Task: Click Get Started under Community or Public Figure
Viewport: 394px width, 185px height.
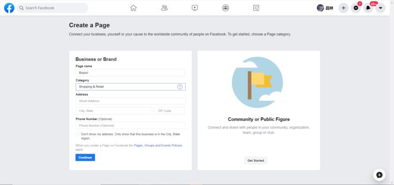Action: 256,160
